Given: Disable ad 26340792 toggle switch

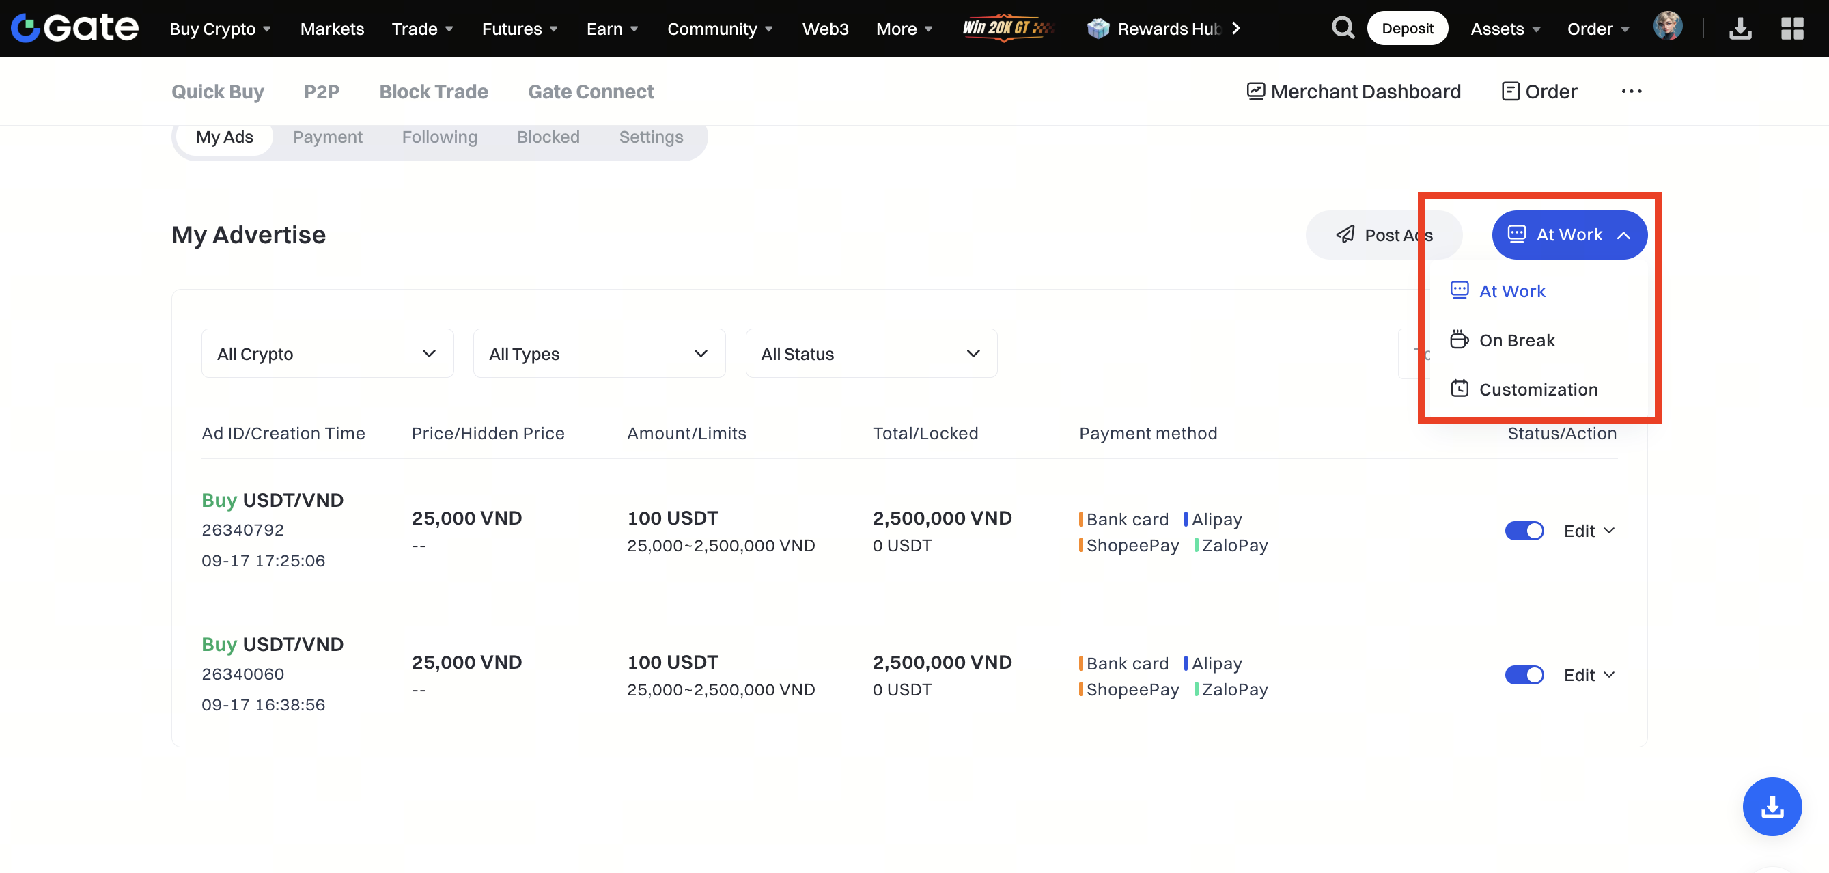Looking at the screenshot, I should (1524, 531).
